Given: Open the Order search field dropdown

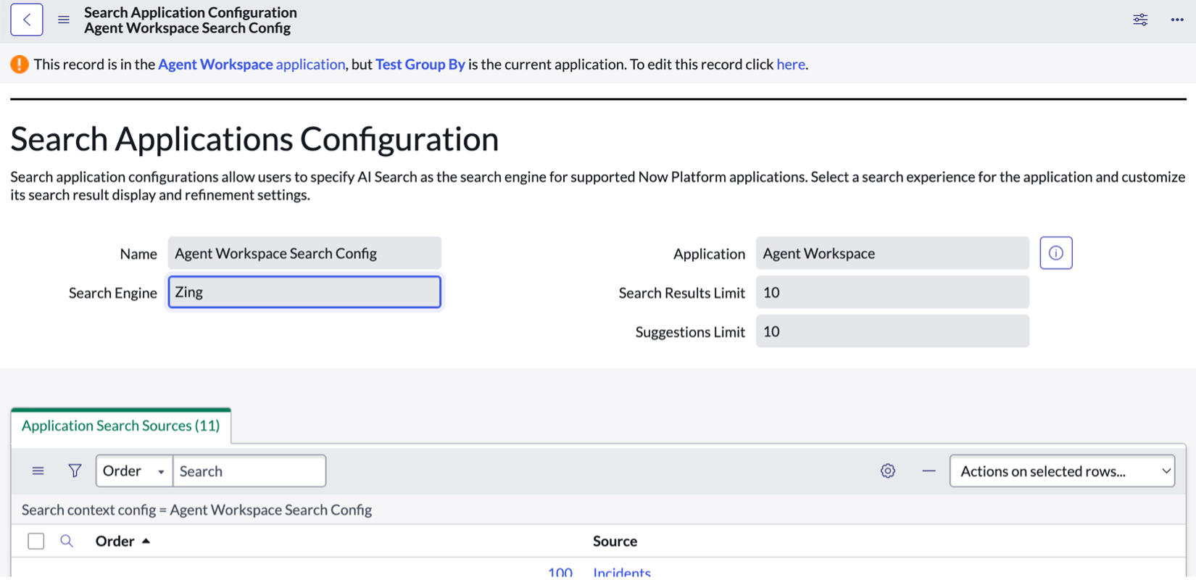Looking at the screenshot, I should tap(134, 471).
